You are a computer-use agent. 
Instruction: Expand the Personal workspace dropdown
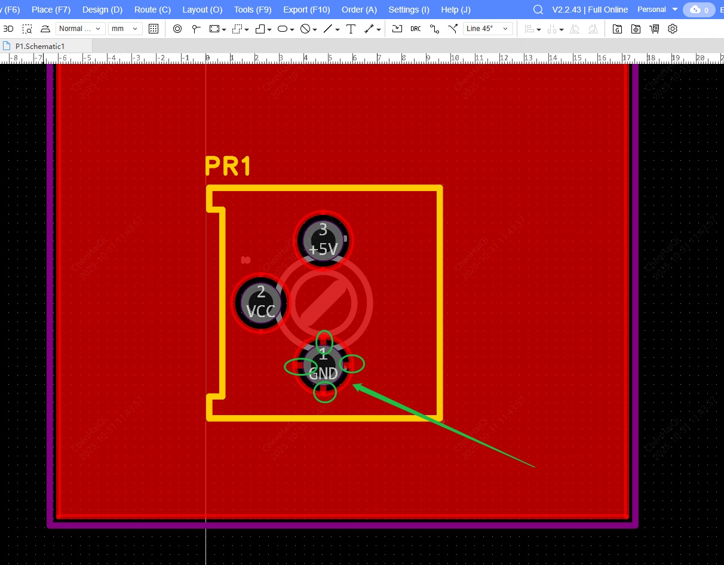pos(657,10)
